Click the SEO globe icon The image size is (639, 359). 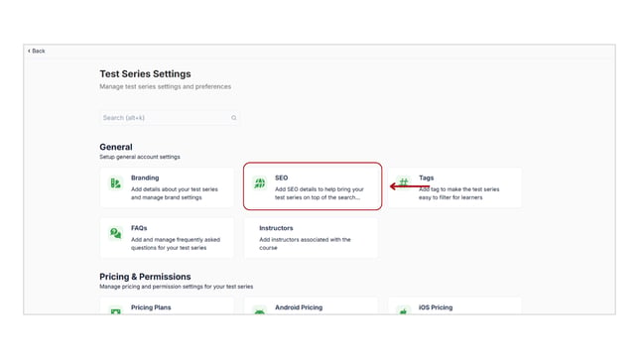(x=260, y=182)
